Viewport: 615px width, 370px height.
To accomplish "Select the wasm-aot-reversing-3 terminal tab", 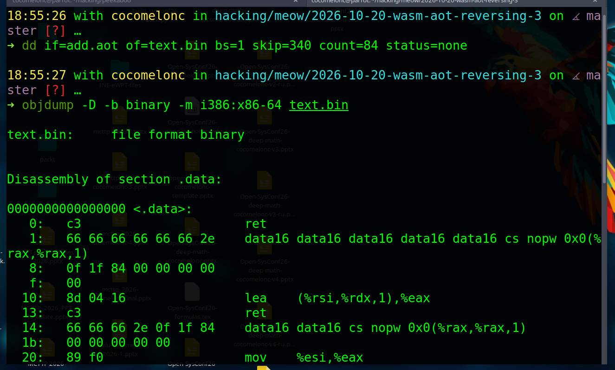I will point(457,2).
